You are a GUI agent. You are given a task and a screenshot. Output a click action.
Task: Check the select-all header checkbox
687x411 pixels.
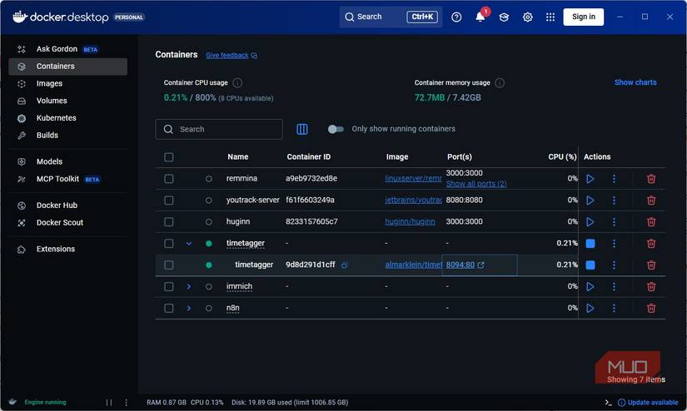(169, 157)
